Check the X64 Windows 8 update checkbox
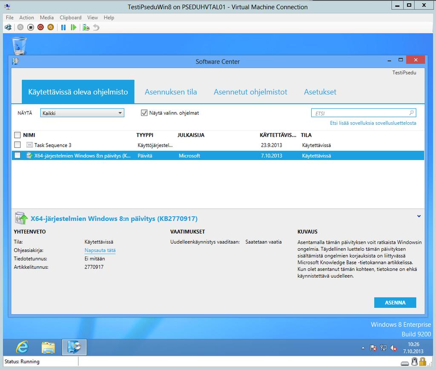436x370 pixels. coord(17,155)
